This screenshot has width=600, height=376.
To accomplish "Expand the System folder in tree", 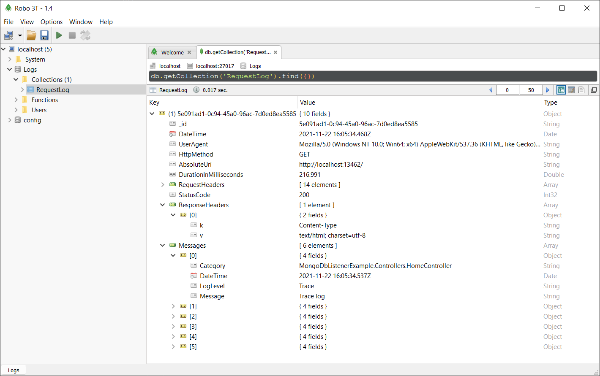I will [x=10, y=60].
